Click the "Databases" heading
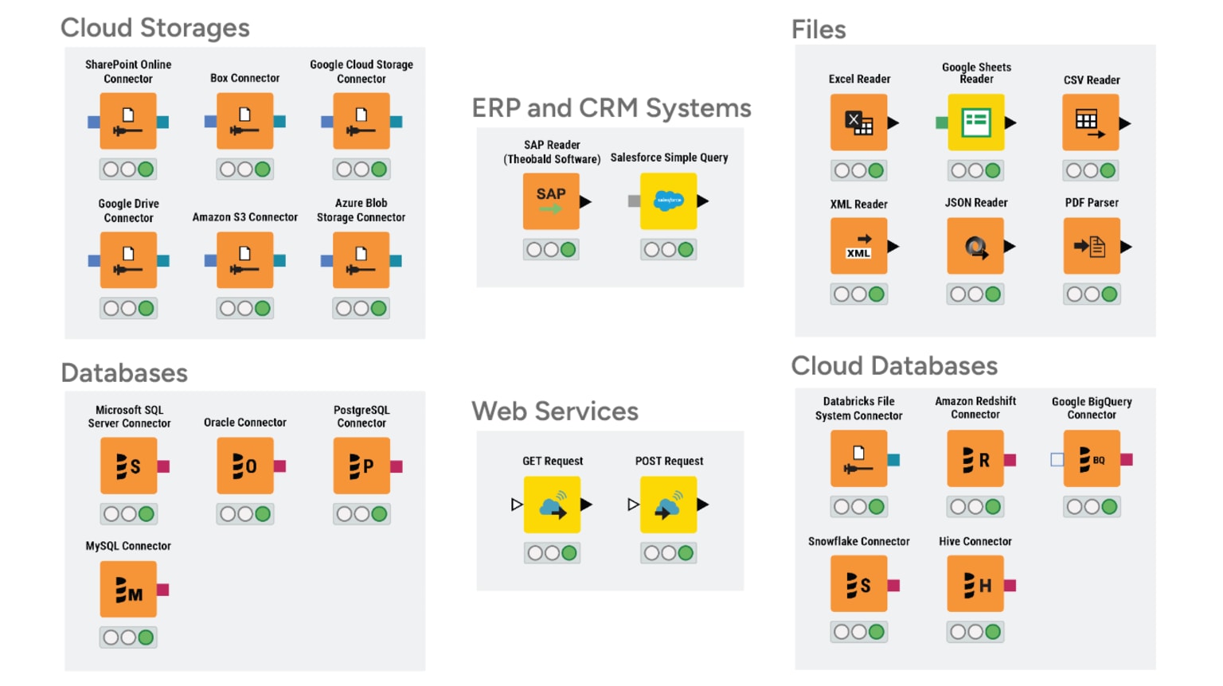Viewport: 1223px width, 686px height. pyautogui.click(x=124, y=373)
